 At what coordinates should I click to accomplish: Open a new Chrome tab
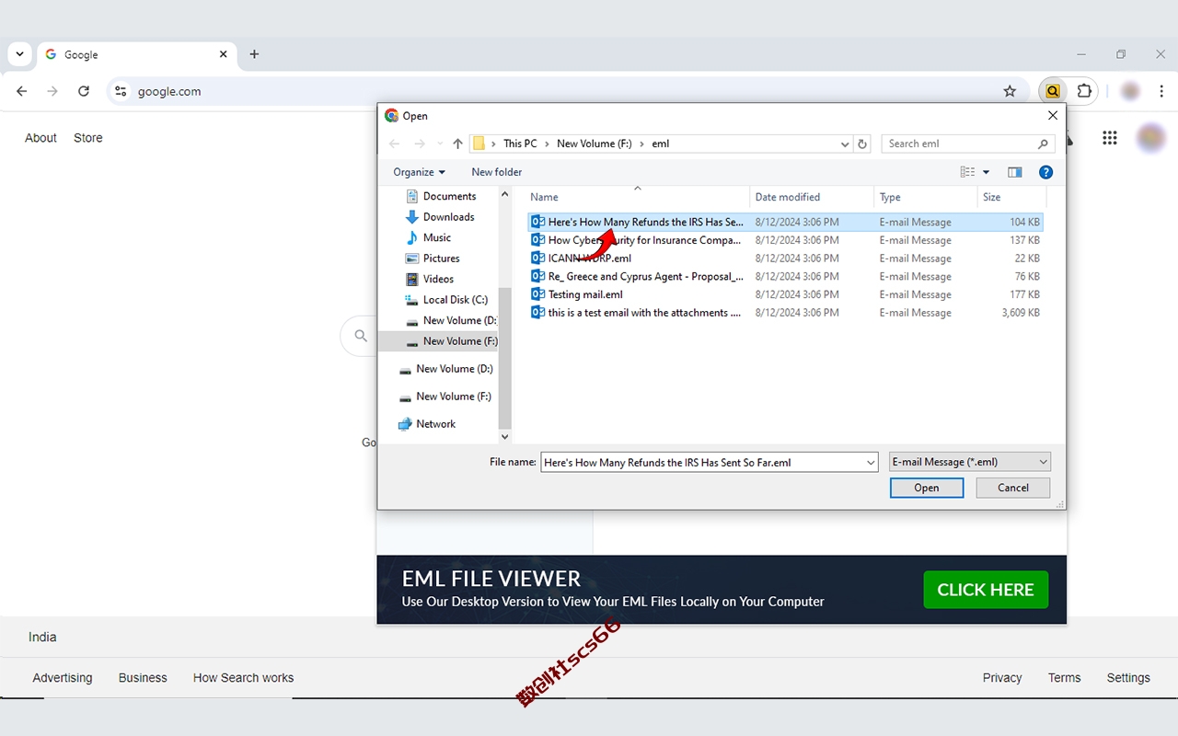(254, 54)
